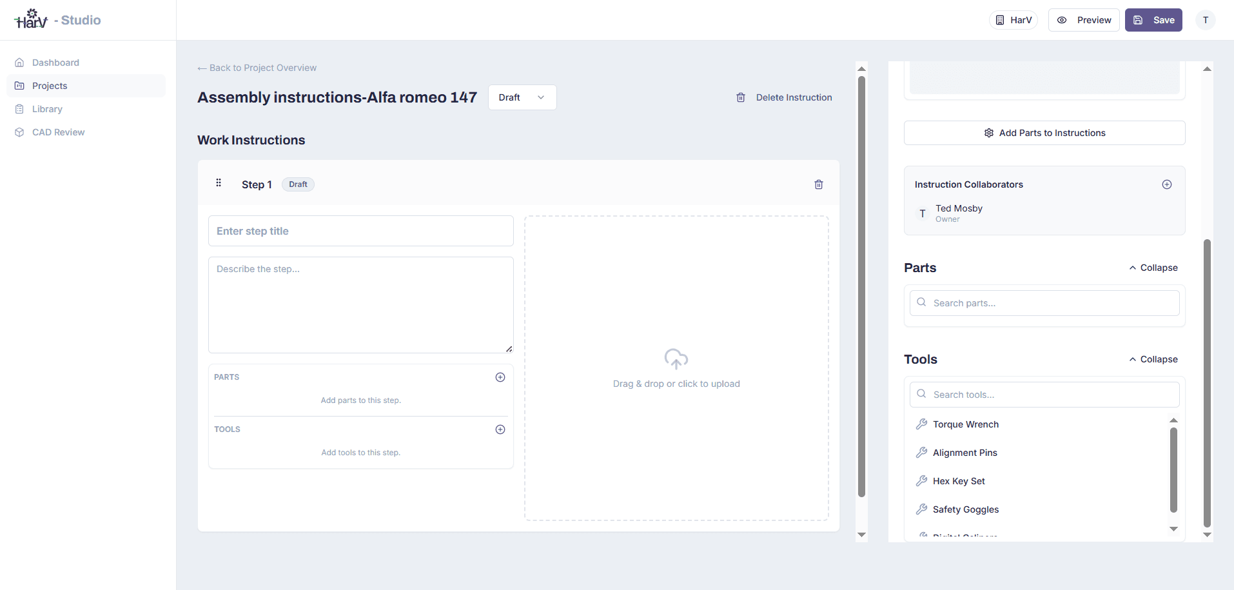1234x590 pixels.
Task: Add parts to step with plus icon
Action: (500, 377)
